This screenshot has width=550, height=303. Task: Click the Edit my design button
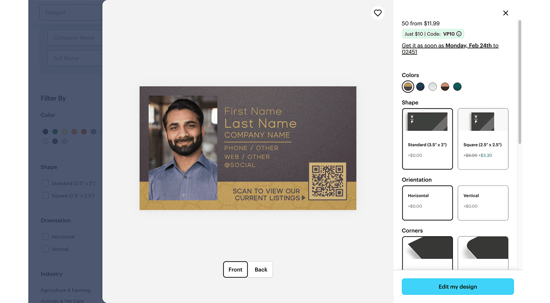click(x=458, y=287)
